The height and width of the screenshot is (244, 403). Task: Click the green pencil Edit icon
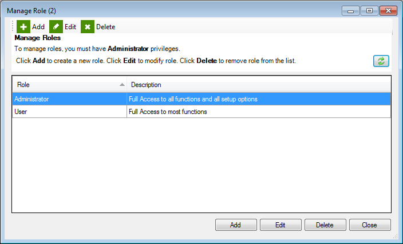coord(56,27)
